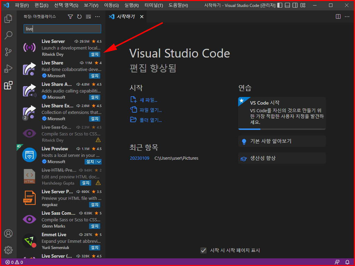Open the Search view in activity bar
The height and width of the screenshot is (266, 355).
(8, 35)
